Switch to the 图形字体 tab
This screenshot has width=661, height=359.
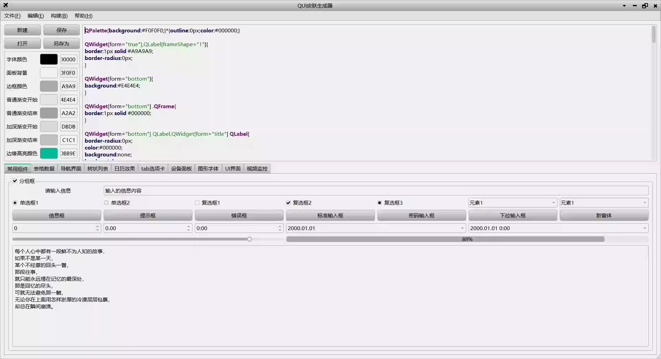208,168
